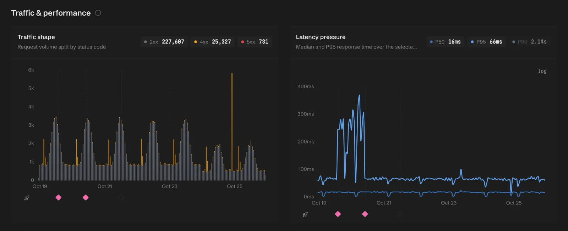Toggle the P95 latency series
Viewport: 568px width, 231px height.
click(x=486, y=42)
